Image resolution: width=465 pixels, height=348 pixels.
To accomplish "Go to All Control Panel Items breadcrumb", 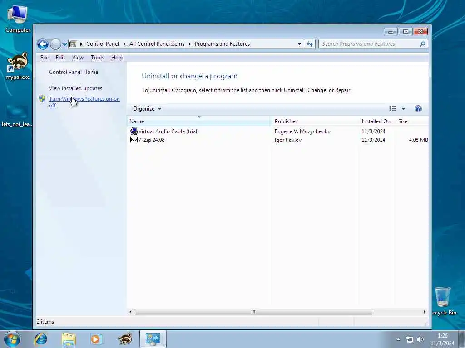I will (x=157, y=44).
